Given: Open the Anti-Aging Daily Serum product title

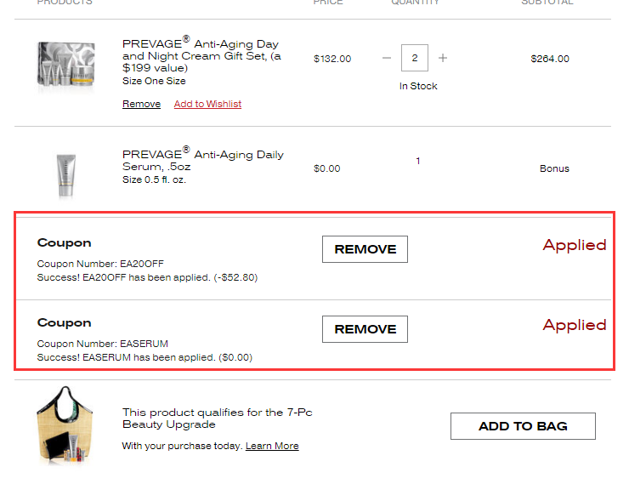Looking at the screenshot, I should click(x=202, y=161).
